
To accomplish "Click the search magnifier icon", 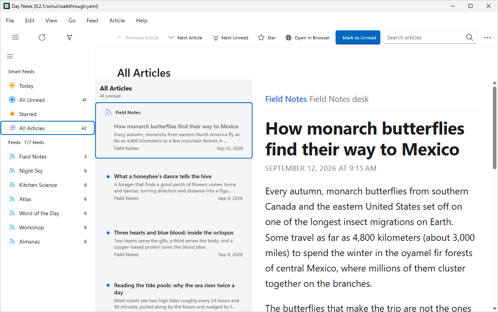I will point(469,37).
